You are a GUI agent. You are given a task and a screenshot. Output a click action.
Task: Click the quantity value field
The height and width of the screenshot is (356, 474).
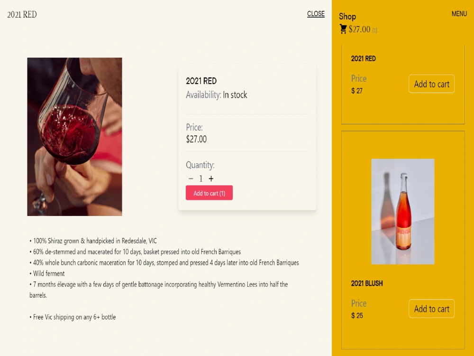201,178
